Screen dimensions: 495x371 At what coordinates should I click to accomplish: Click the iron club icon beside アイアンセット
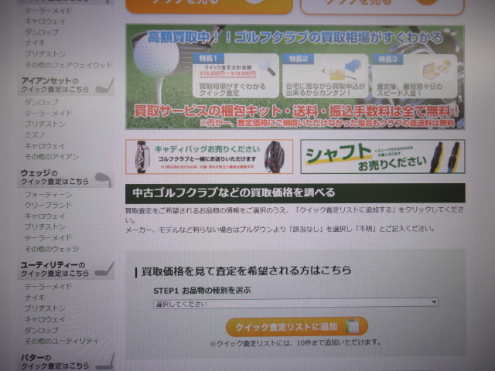pyautogui.click(x=105, y=86)
